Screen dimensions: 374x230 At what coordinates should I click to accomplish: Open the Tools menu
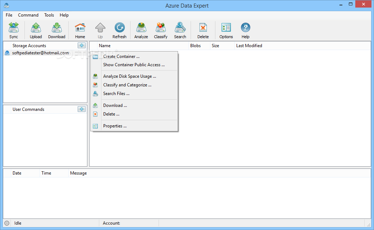click(49, 15)
